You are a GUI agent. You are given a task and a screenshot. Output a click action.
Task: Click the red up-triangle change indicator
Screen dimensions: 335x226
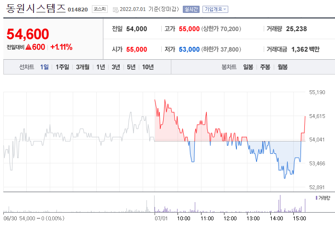[28, 47]
